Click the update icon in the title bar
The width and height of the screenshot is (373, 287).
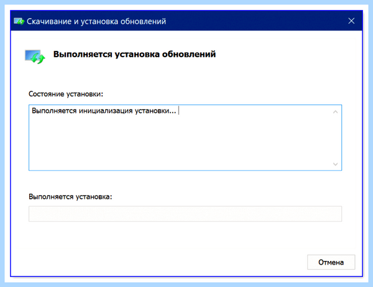(x=19, y=21)
